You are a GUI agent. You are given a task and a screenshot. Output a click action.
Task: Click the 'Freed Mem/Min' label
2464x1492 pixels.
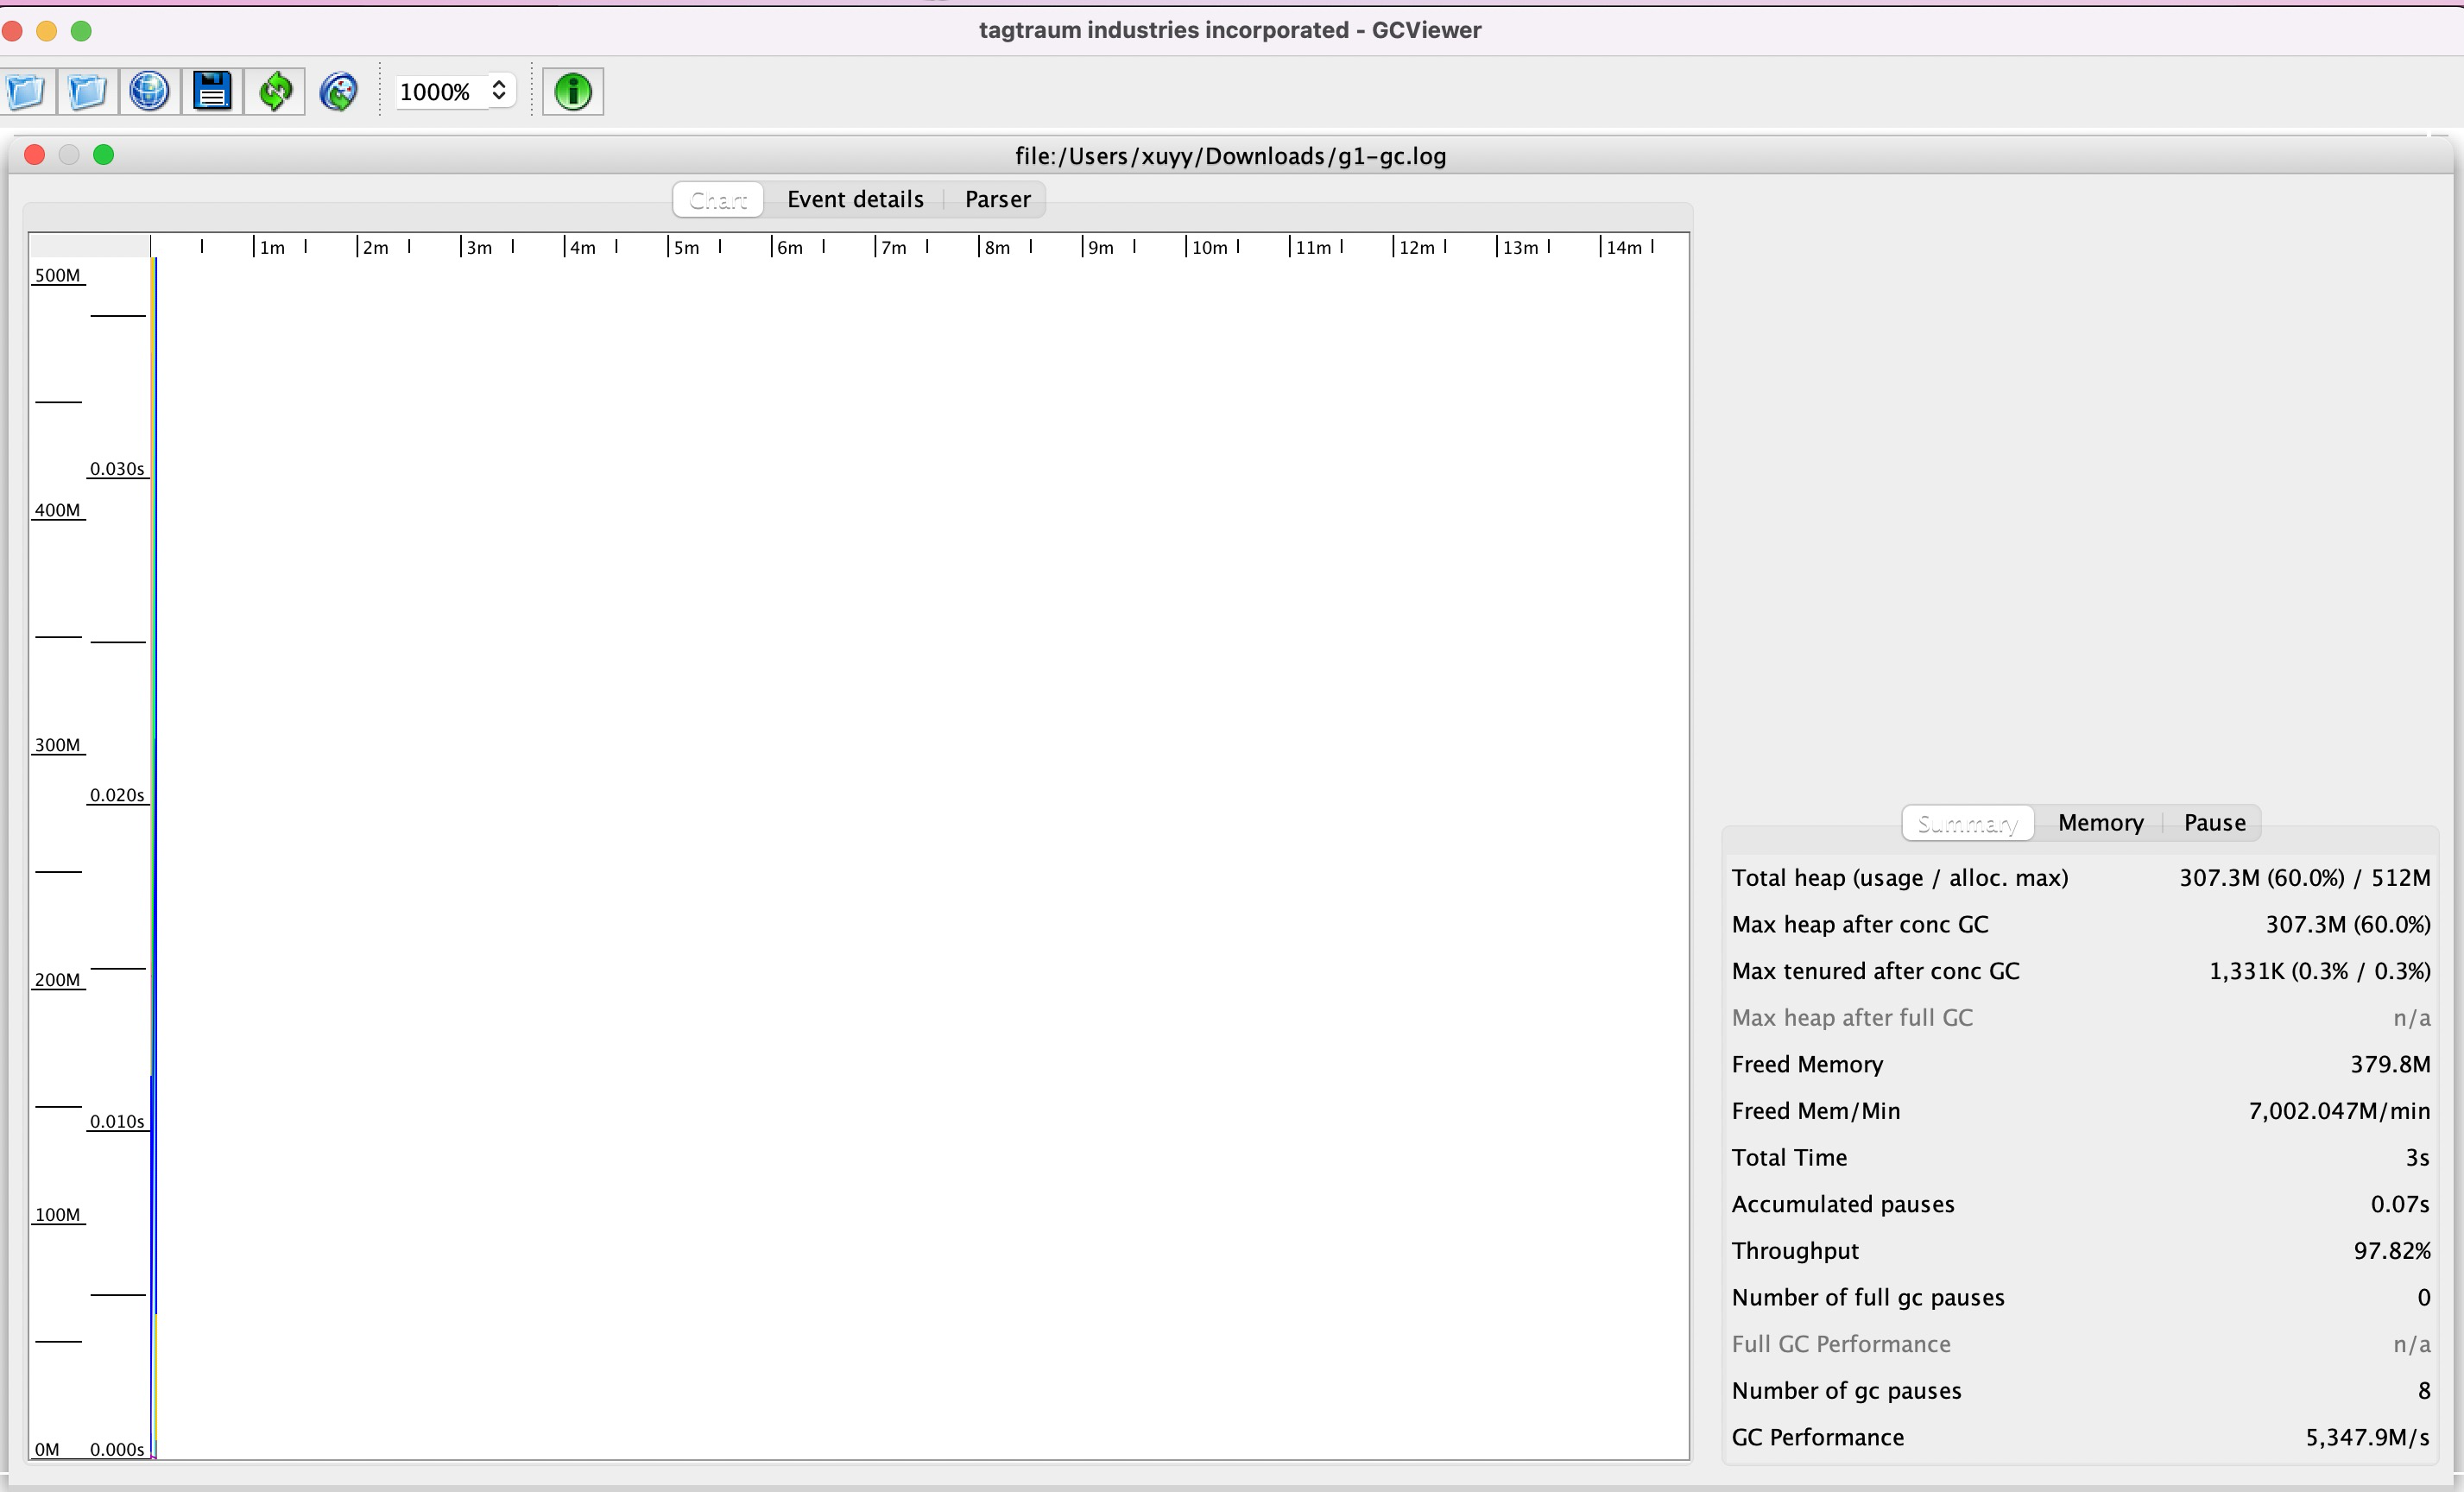pos(1815,1111)
